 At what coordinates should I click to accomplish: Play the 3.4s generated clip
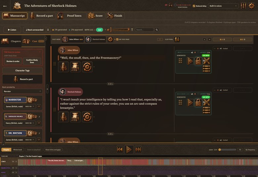click(x=190, y=61)
